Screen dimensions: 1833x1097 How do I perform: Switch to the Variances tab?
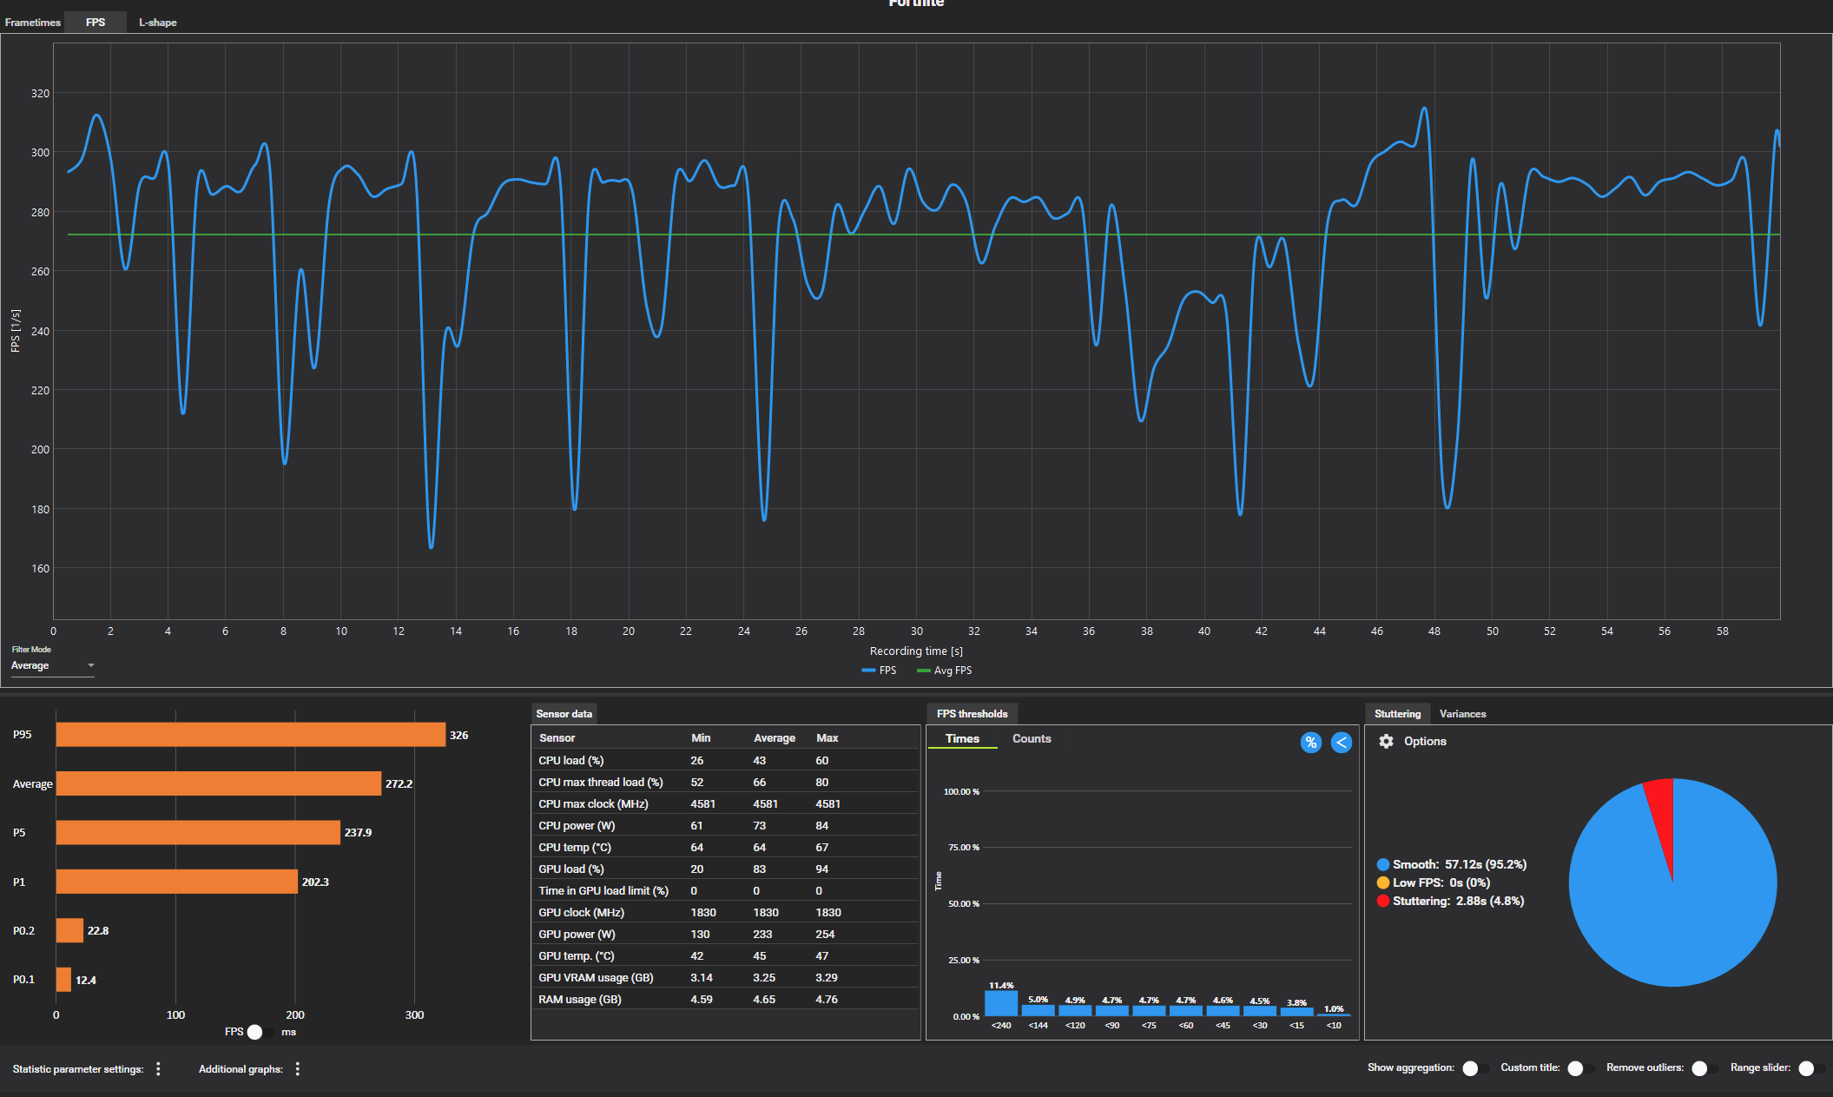coord(1462,714)
